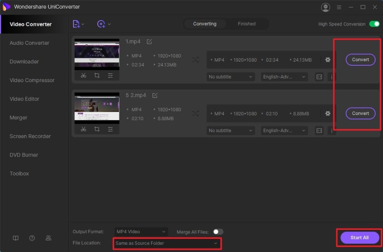Rename 5 2.mp4 with the edit icon
The width and height of the screenshot is (383, 252).
point(155,95)
